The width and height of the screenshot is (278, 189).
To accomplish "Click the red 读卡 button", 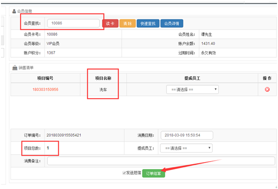I will coord(110,23).
